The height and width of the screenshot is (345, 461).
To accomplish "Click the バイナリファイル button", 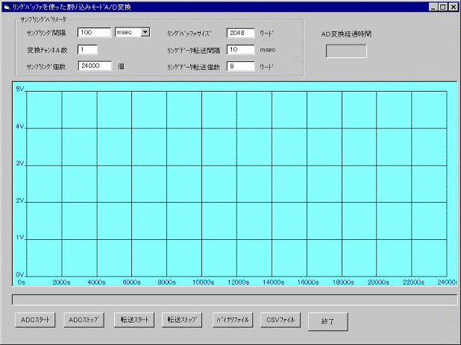I will [x=233, y=320].
